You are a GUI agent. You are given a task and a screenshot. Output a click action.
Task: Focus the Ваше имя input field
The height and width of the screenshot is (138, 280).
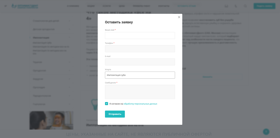click(x=140, y=36)
